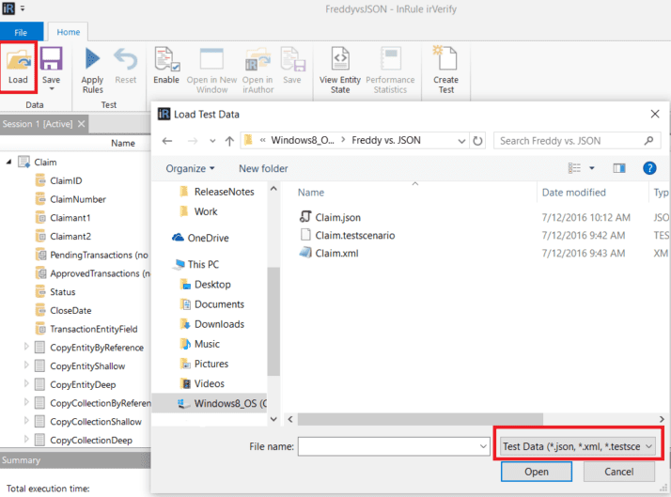Viewport: 671px width, 497px height.
Task: Open the File name history dropdown
Action: click(x=483, y=446)
